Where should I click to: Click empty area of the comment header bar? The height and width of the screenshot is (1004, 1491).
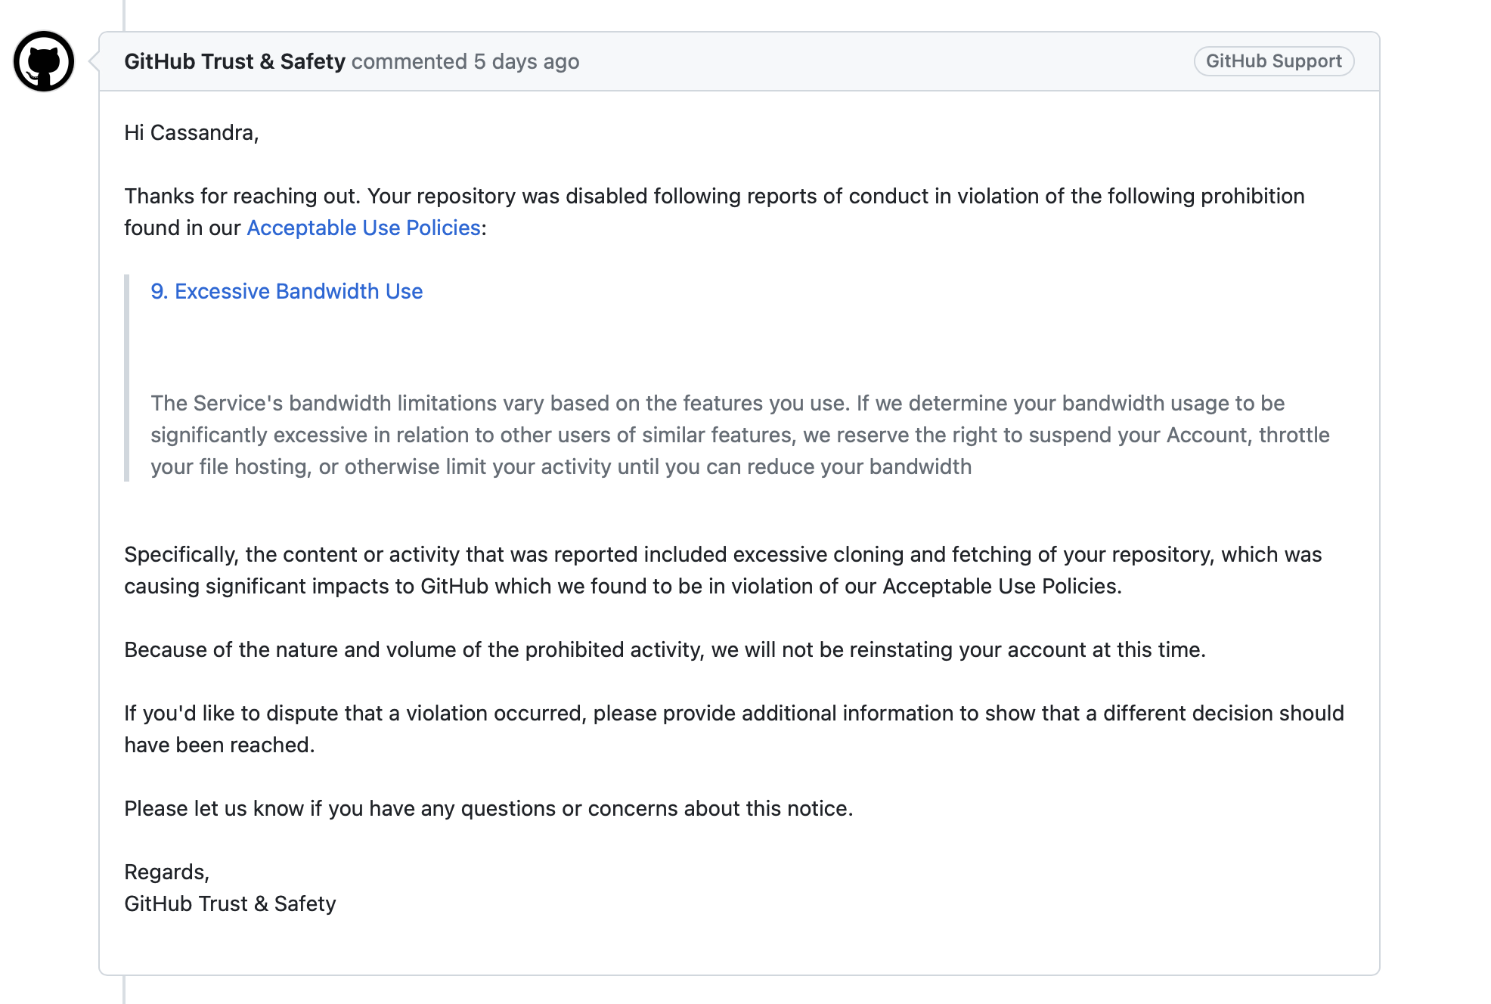pos(885,61)
